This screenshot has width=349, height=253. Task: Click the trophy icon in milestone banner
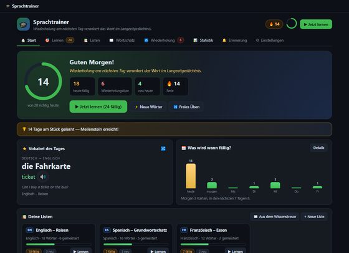[x=24, y=129]
